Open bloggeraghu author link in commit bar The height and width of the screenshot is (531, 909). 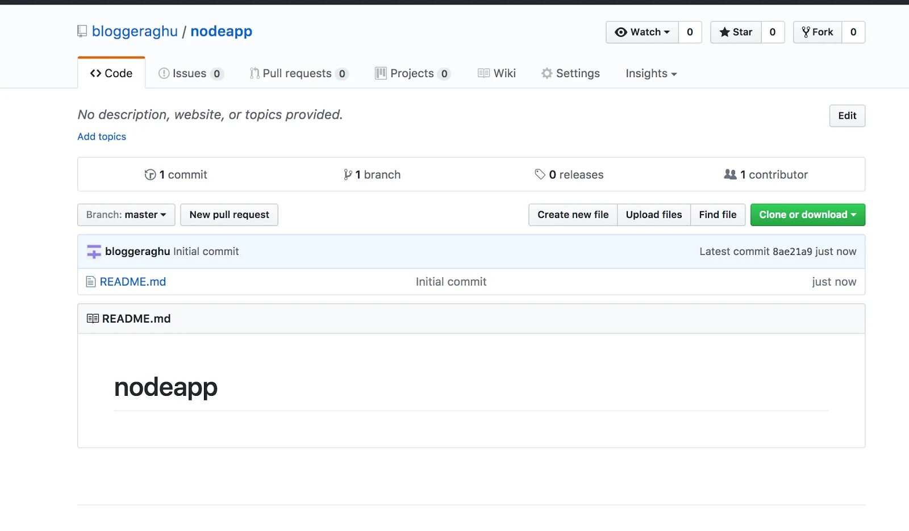click(x=137, y=252)
